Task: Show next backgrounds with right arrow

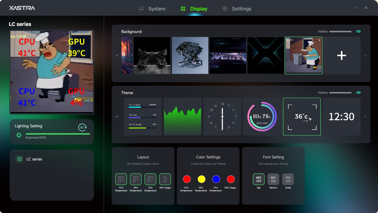Action: click(365, 55)
